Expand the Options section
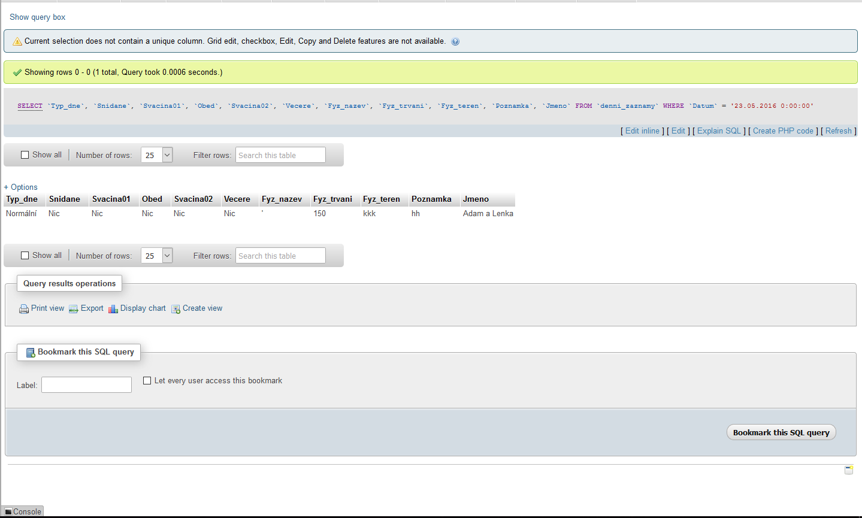The image size is (862, 518). (x=21, y=187)
